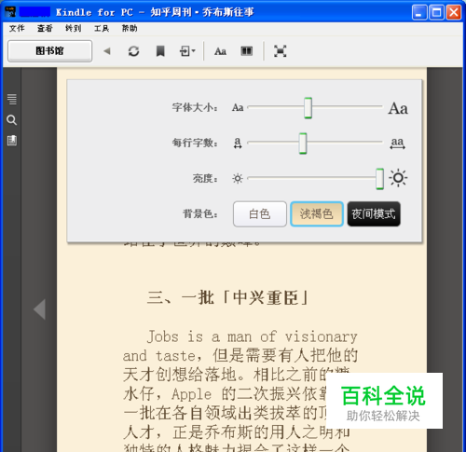Open the 文件 menu
Screen dimensions: 466x452
point(17,29)
